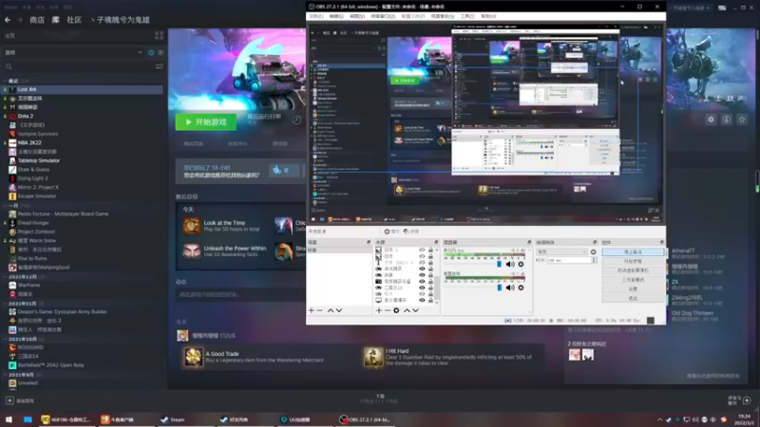Collapse the 2021年10月 group in library
The image size is (760, 427).
point(5,339)
